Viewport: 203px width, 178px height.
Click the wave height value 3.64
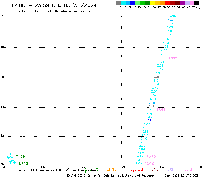click(8, 154)
